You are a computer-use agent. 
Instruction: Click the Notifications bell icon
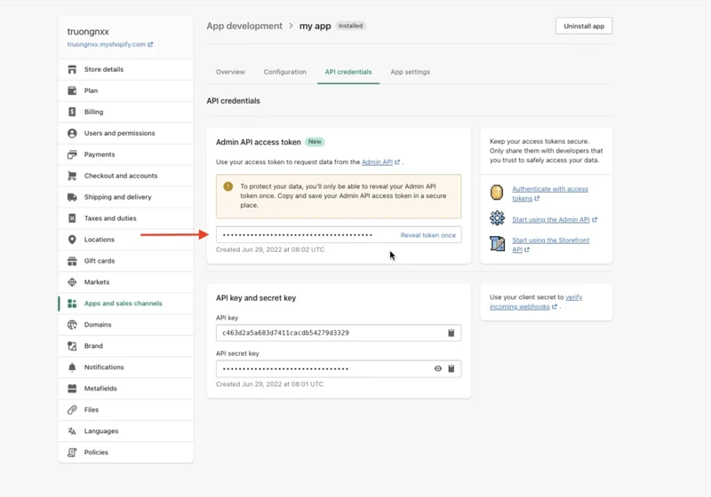72,367
